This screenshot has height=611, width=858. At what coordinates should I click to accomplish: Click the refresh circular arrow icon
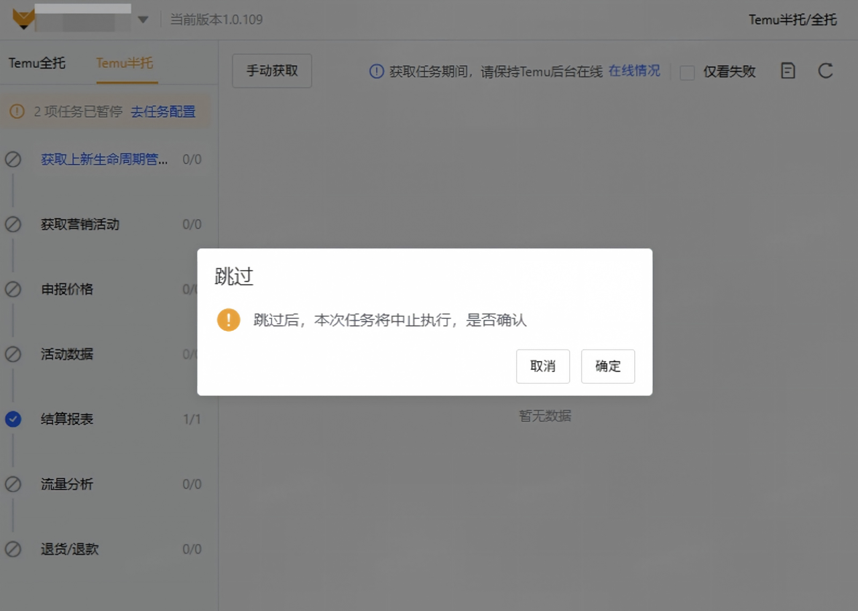click(826, 70)
